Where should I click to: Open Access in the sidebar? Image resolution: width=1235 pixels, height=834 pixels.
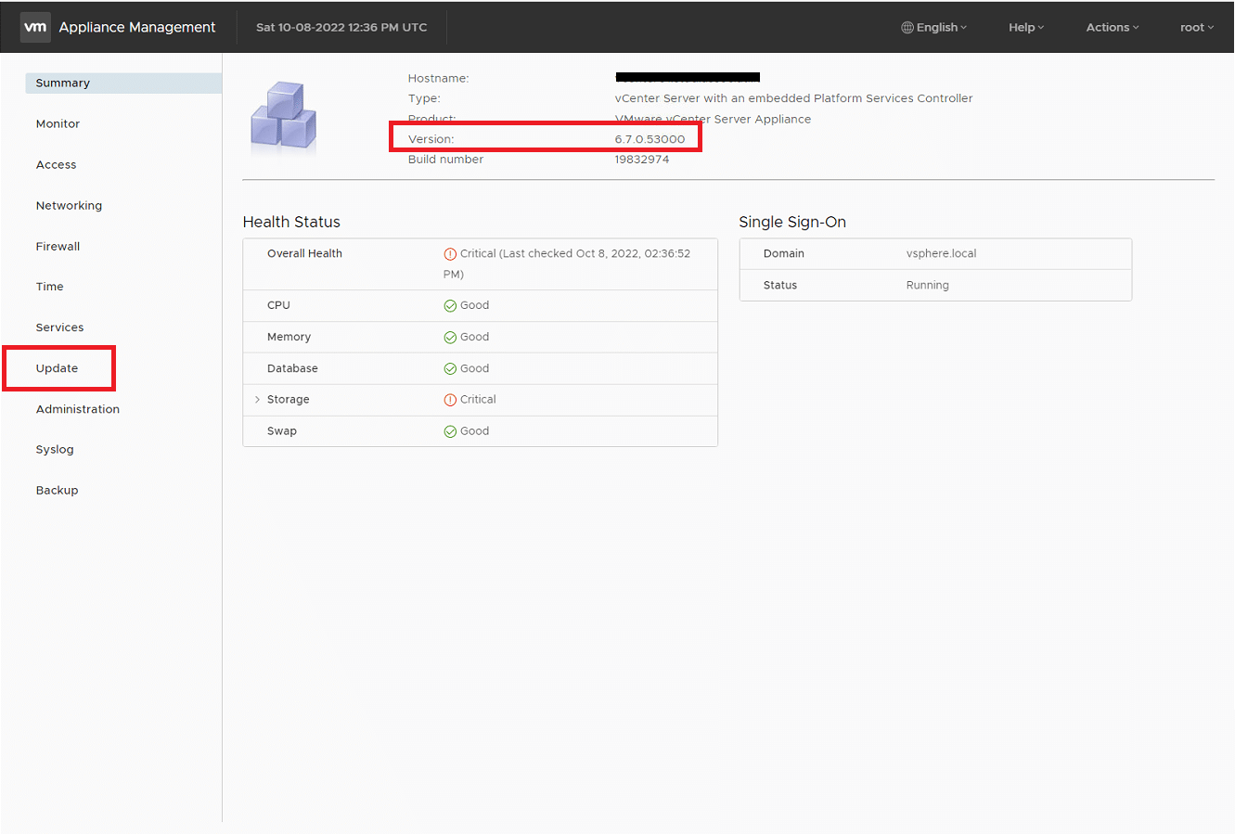(56, 165)
